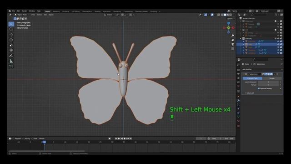Open the Object Mode dropdown
The image size is (291, 164).
pyautogui.click(x=22, y=15)
